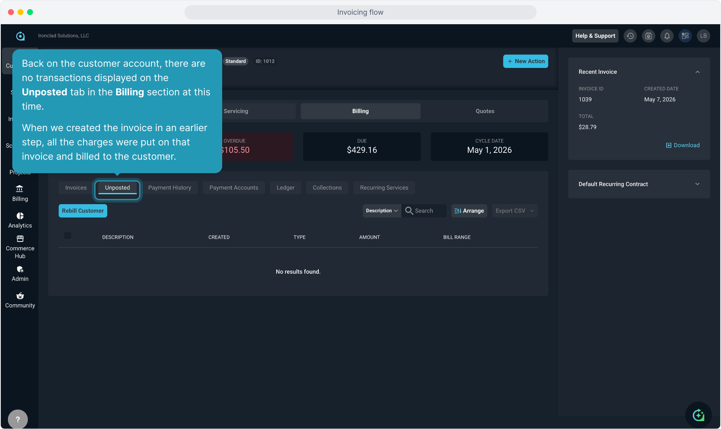The image size is (721, 429).
Task: Click 'Ironclad Solutions, LLC' company name
Action: [64, 36]
